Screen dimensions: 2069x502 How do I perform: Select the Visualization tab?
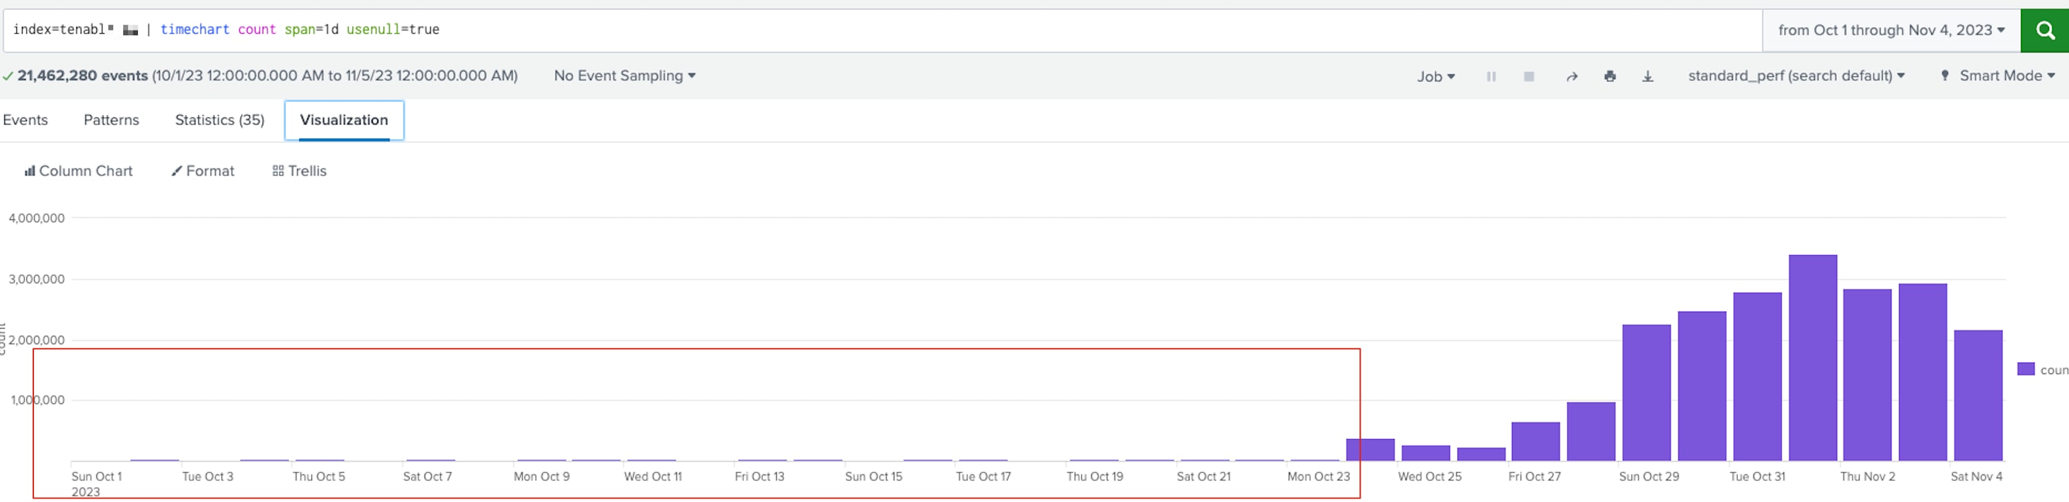click(344, 120)
